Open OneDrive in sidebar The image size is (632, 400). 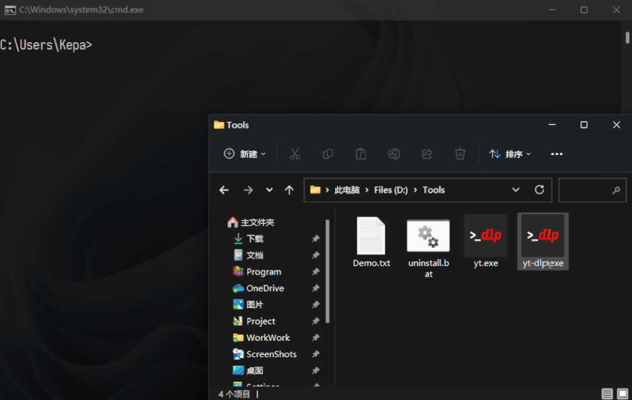click(258, 288)
